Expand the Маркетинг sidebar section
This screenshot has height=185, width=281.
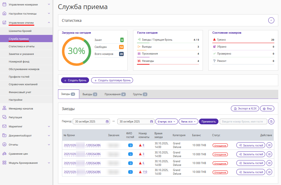point(49,126)
